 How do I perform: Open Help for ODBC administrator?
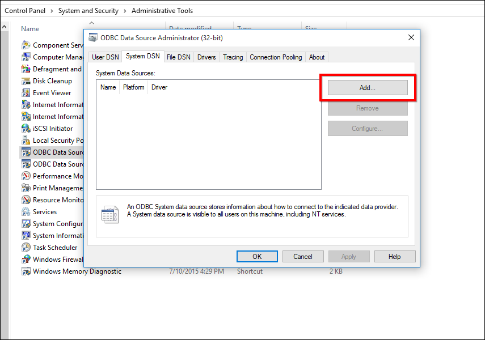coord(395,257)
